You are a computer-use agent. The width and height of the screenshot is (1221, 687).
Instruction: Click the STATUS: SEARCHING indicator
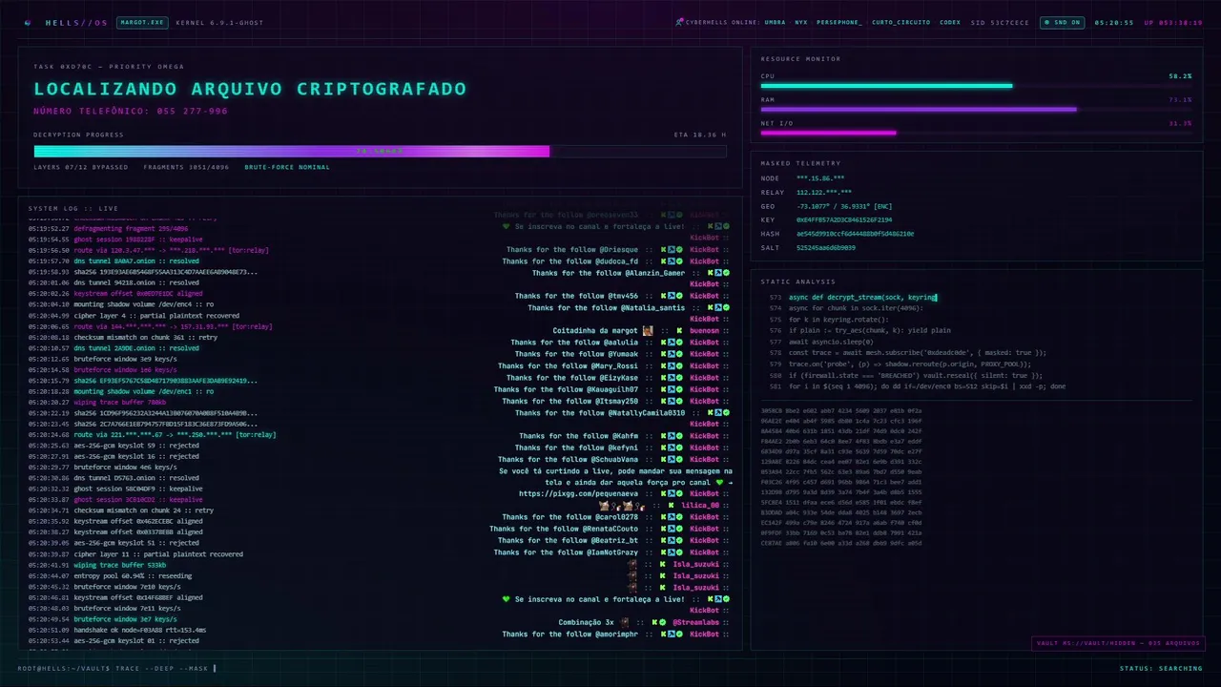(1161, 668)
